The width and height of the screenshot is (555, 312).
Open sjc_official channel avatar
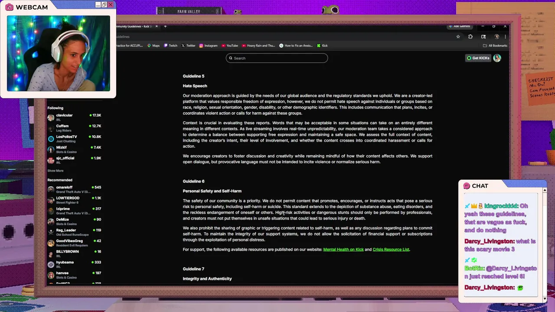[51, 160]
